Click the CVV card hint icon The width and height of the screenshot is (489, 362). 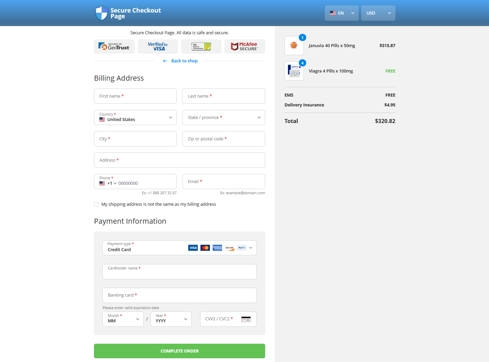(x=246, y=319)
